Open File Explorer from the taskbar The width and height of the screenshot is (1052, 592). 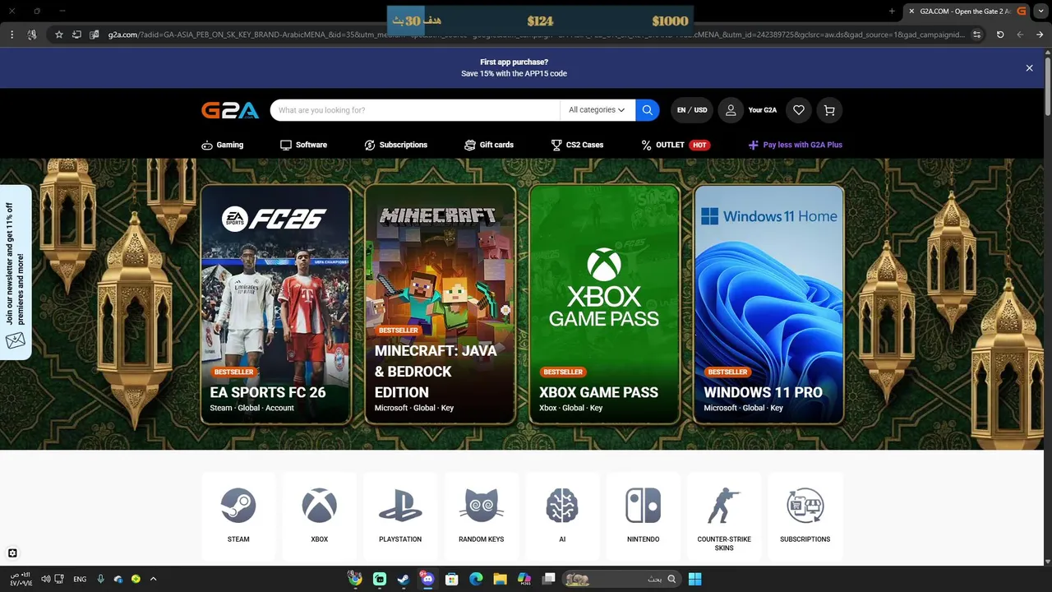click(500, 579)
